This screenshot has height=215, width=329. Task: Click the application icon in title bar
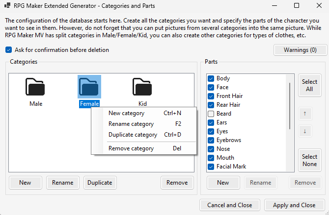click(7, 5)
